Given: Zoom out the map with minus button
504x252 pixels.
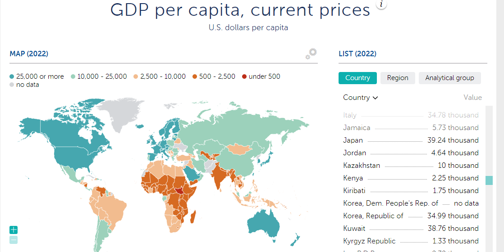Looking at the screenshot, I should (x=14, y=240).
